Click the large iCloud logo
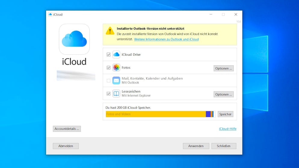This screenshot has width=299, height=168. pos(74,39)
